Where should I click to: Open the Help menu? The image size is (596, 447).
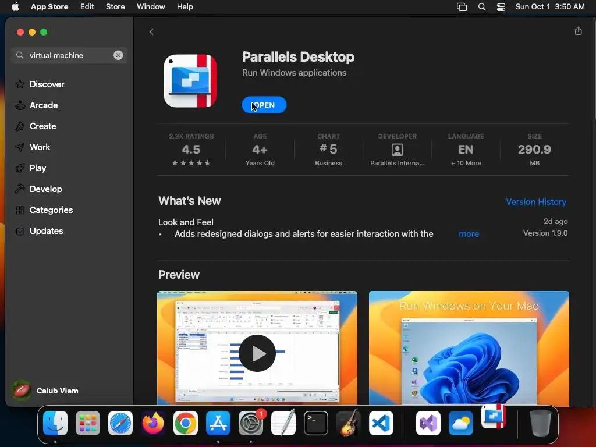click(185, 7)
